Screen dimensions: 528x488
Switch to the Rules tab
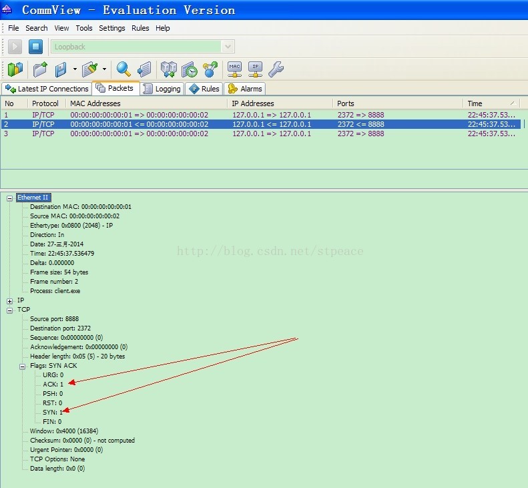tap(204, 89)
